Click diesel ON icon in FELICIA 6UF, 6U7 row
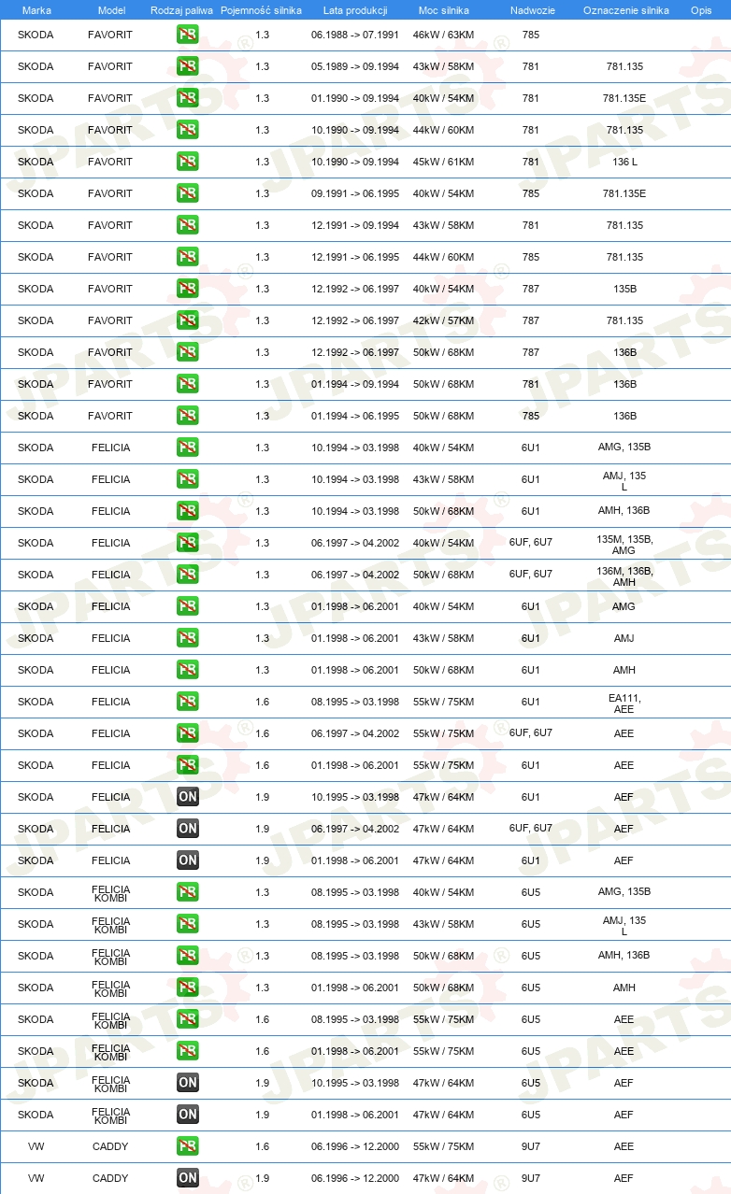 [x=187, y=829]
